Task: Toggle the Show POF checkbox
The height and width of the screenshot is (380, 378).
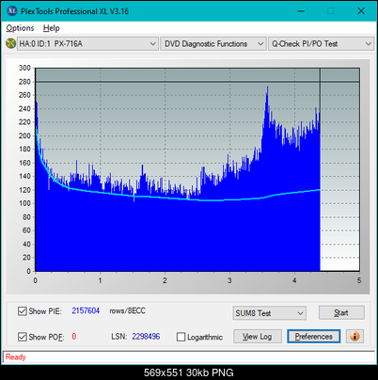Action: 22,337
